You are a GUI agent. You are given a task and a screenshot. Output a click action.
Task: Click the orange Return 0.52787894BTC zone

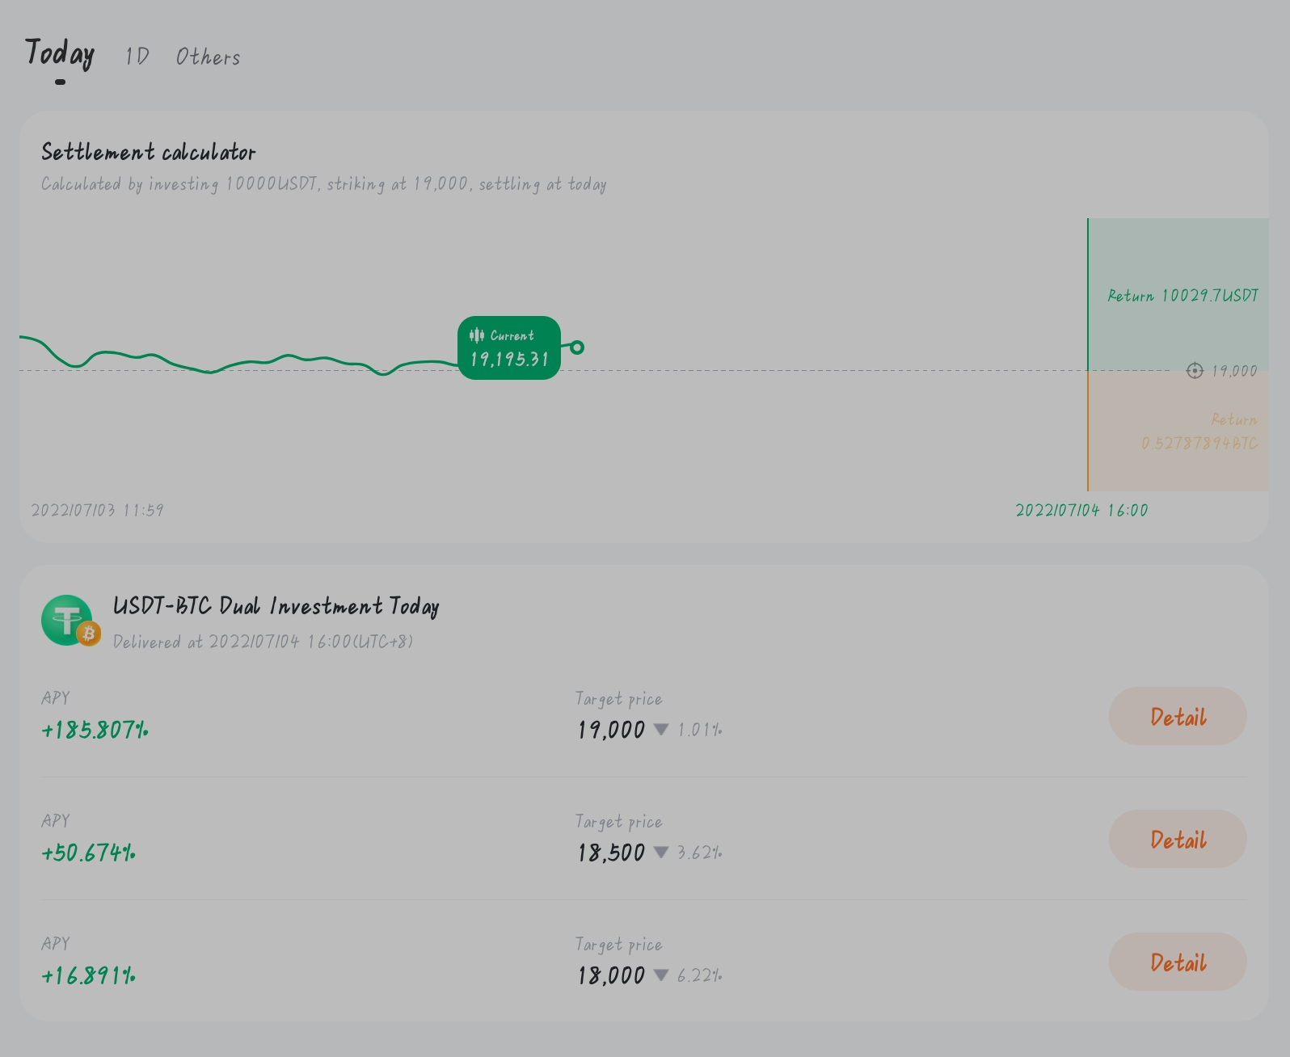click(1178, 432)
